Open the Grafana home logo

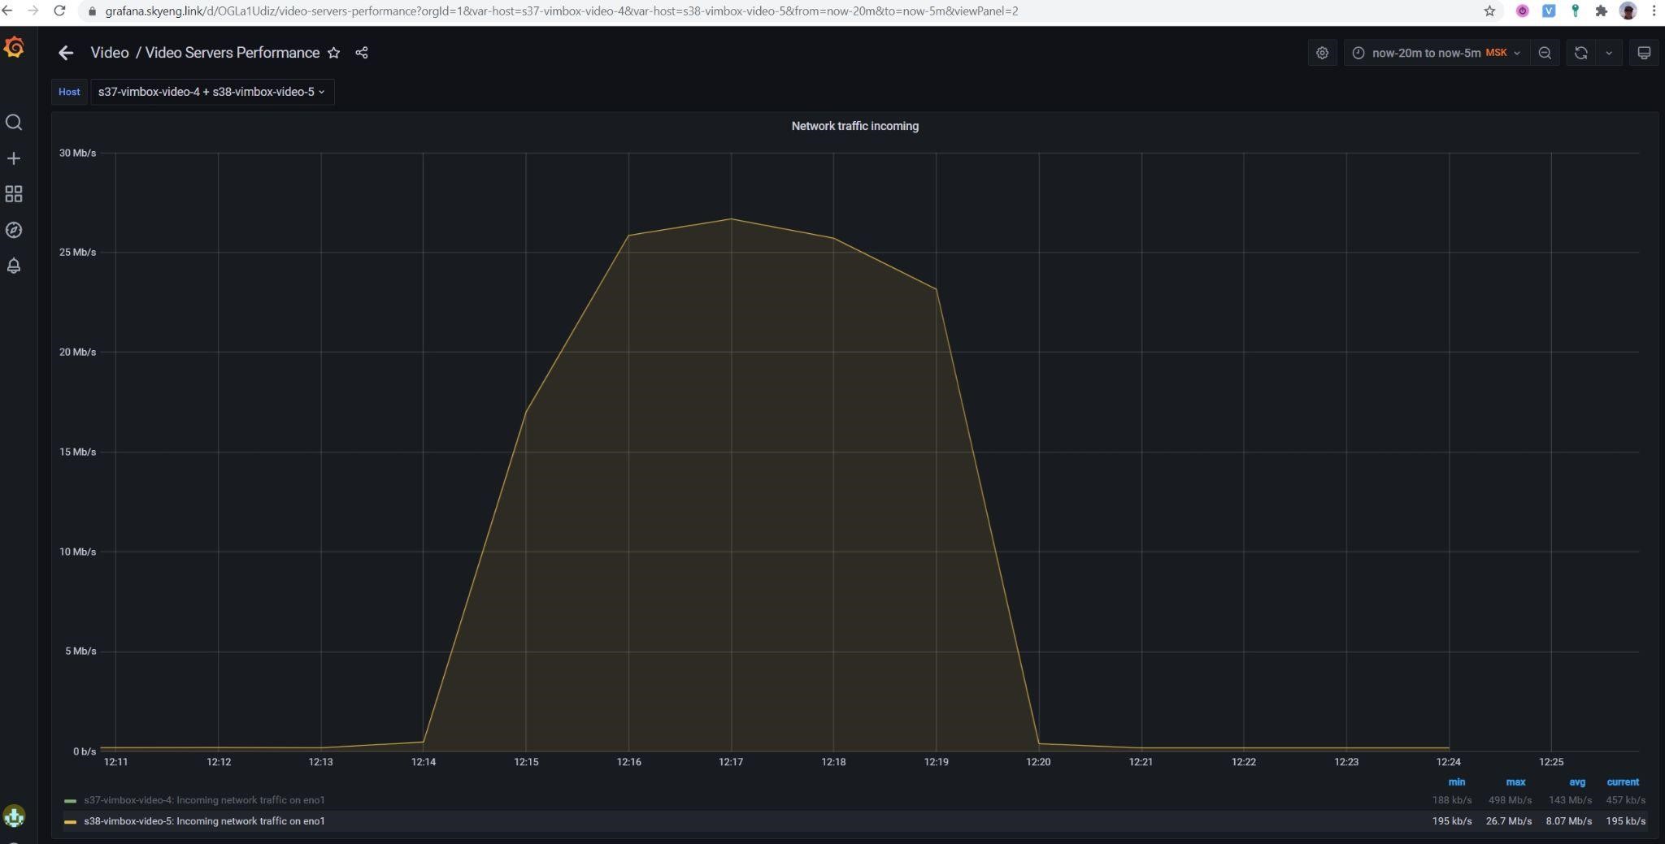tap(14, 47)
